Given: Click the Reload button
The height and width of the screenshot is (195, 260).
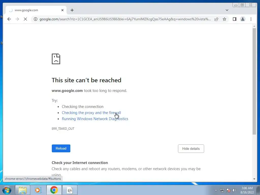Looking at the screenshot, I should click(x=61, y=148).
